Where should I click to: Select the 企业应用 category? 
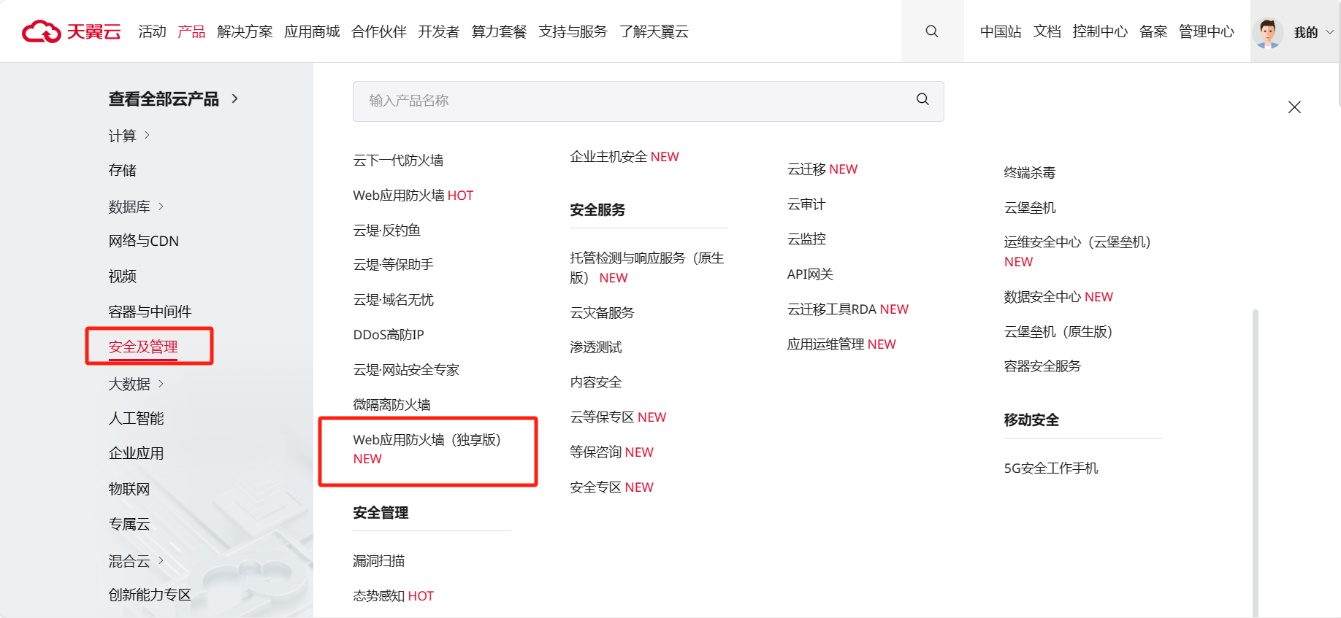point(137,453)
